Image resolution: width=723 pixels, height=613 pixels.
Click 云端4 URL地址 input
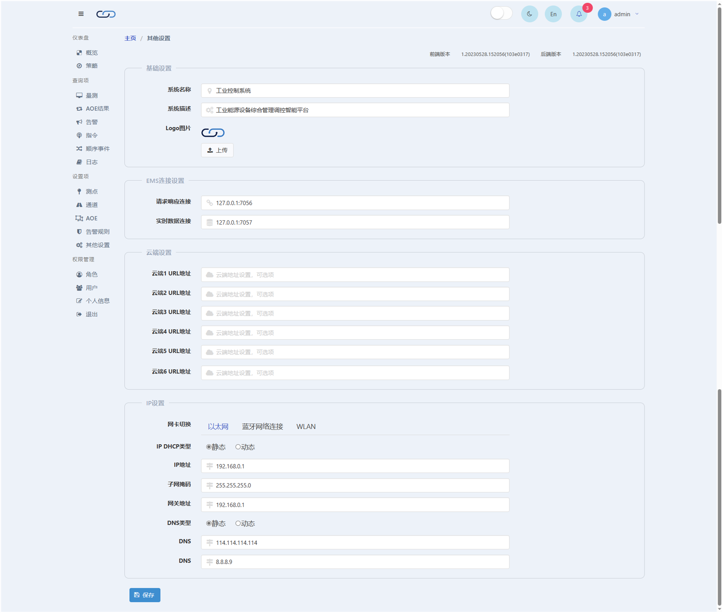(355, 333)
